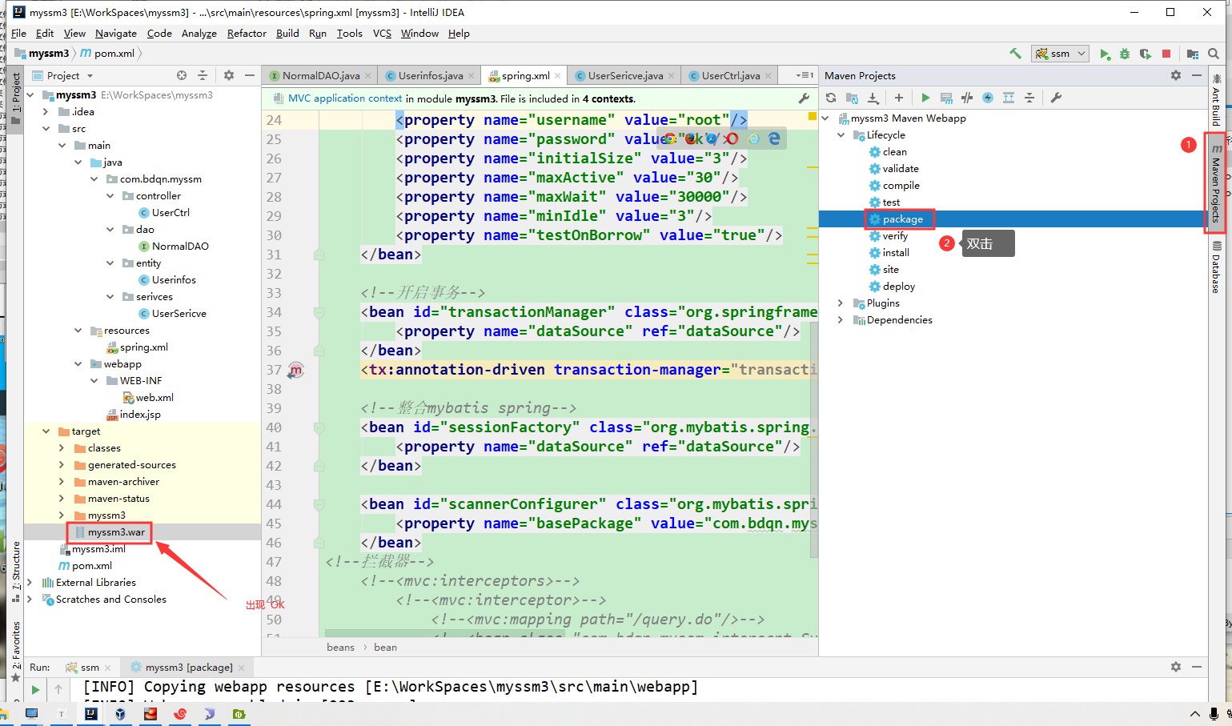Switch to the UserSericve.java tab
Viewport: 1232px width, 726px height.
click(x=625, y=75)
